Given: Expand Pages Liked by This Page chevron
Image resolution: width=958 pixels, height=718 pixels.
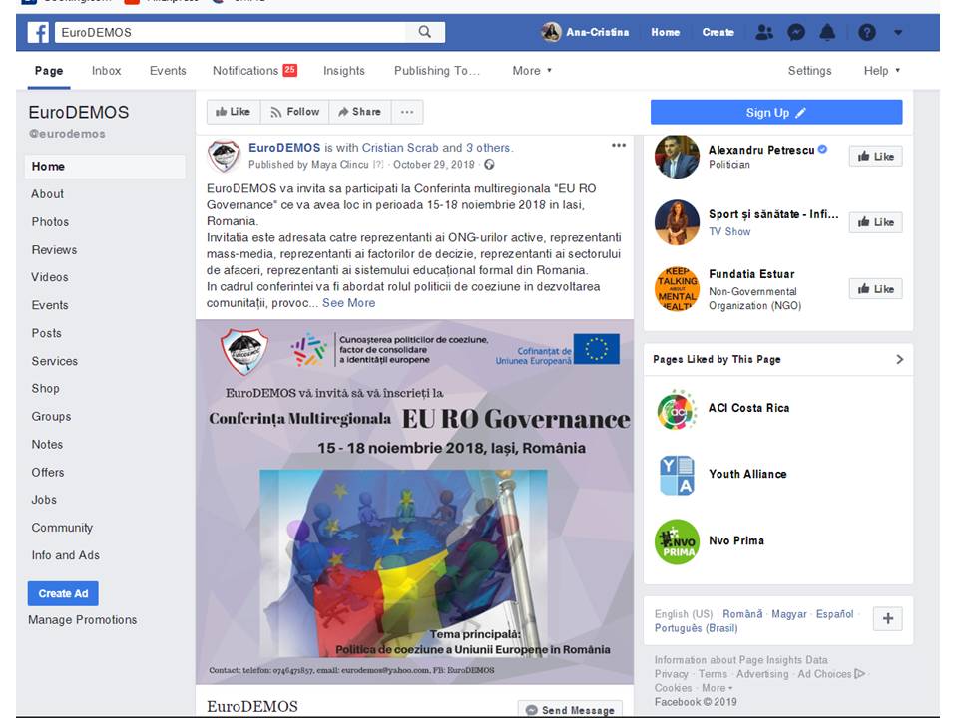Looking at the screenshot, I should 899,360.
